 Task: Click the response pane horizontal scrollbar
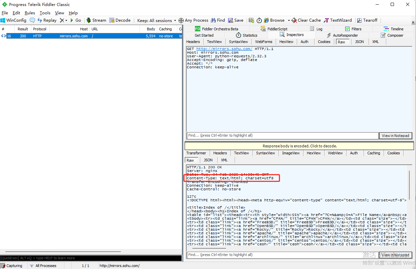209,248
